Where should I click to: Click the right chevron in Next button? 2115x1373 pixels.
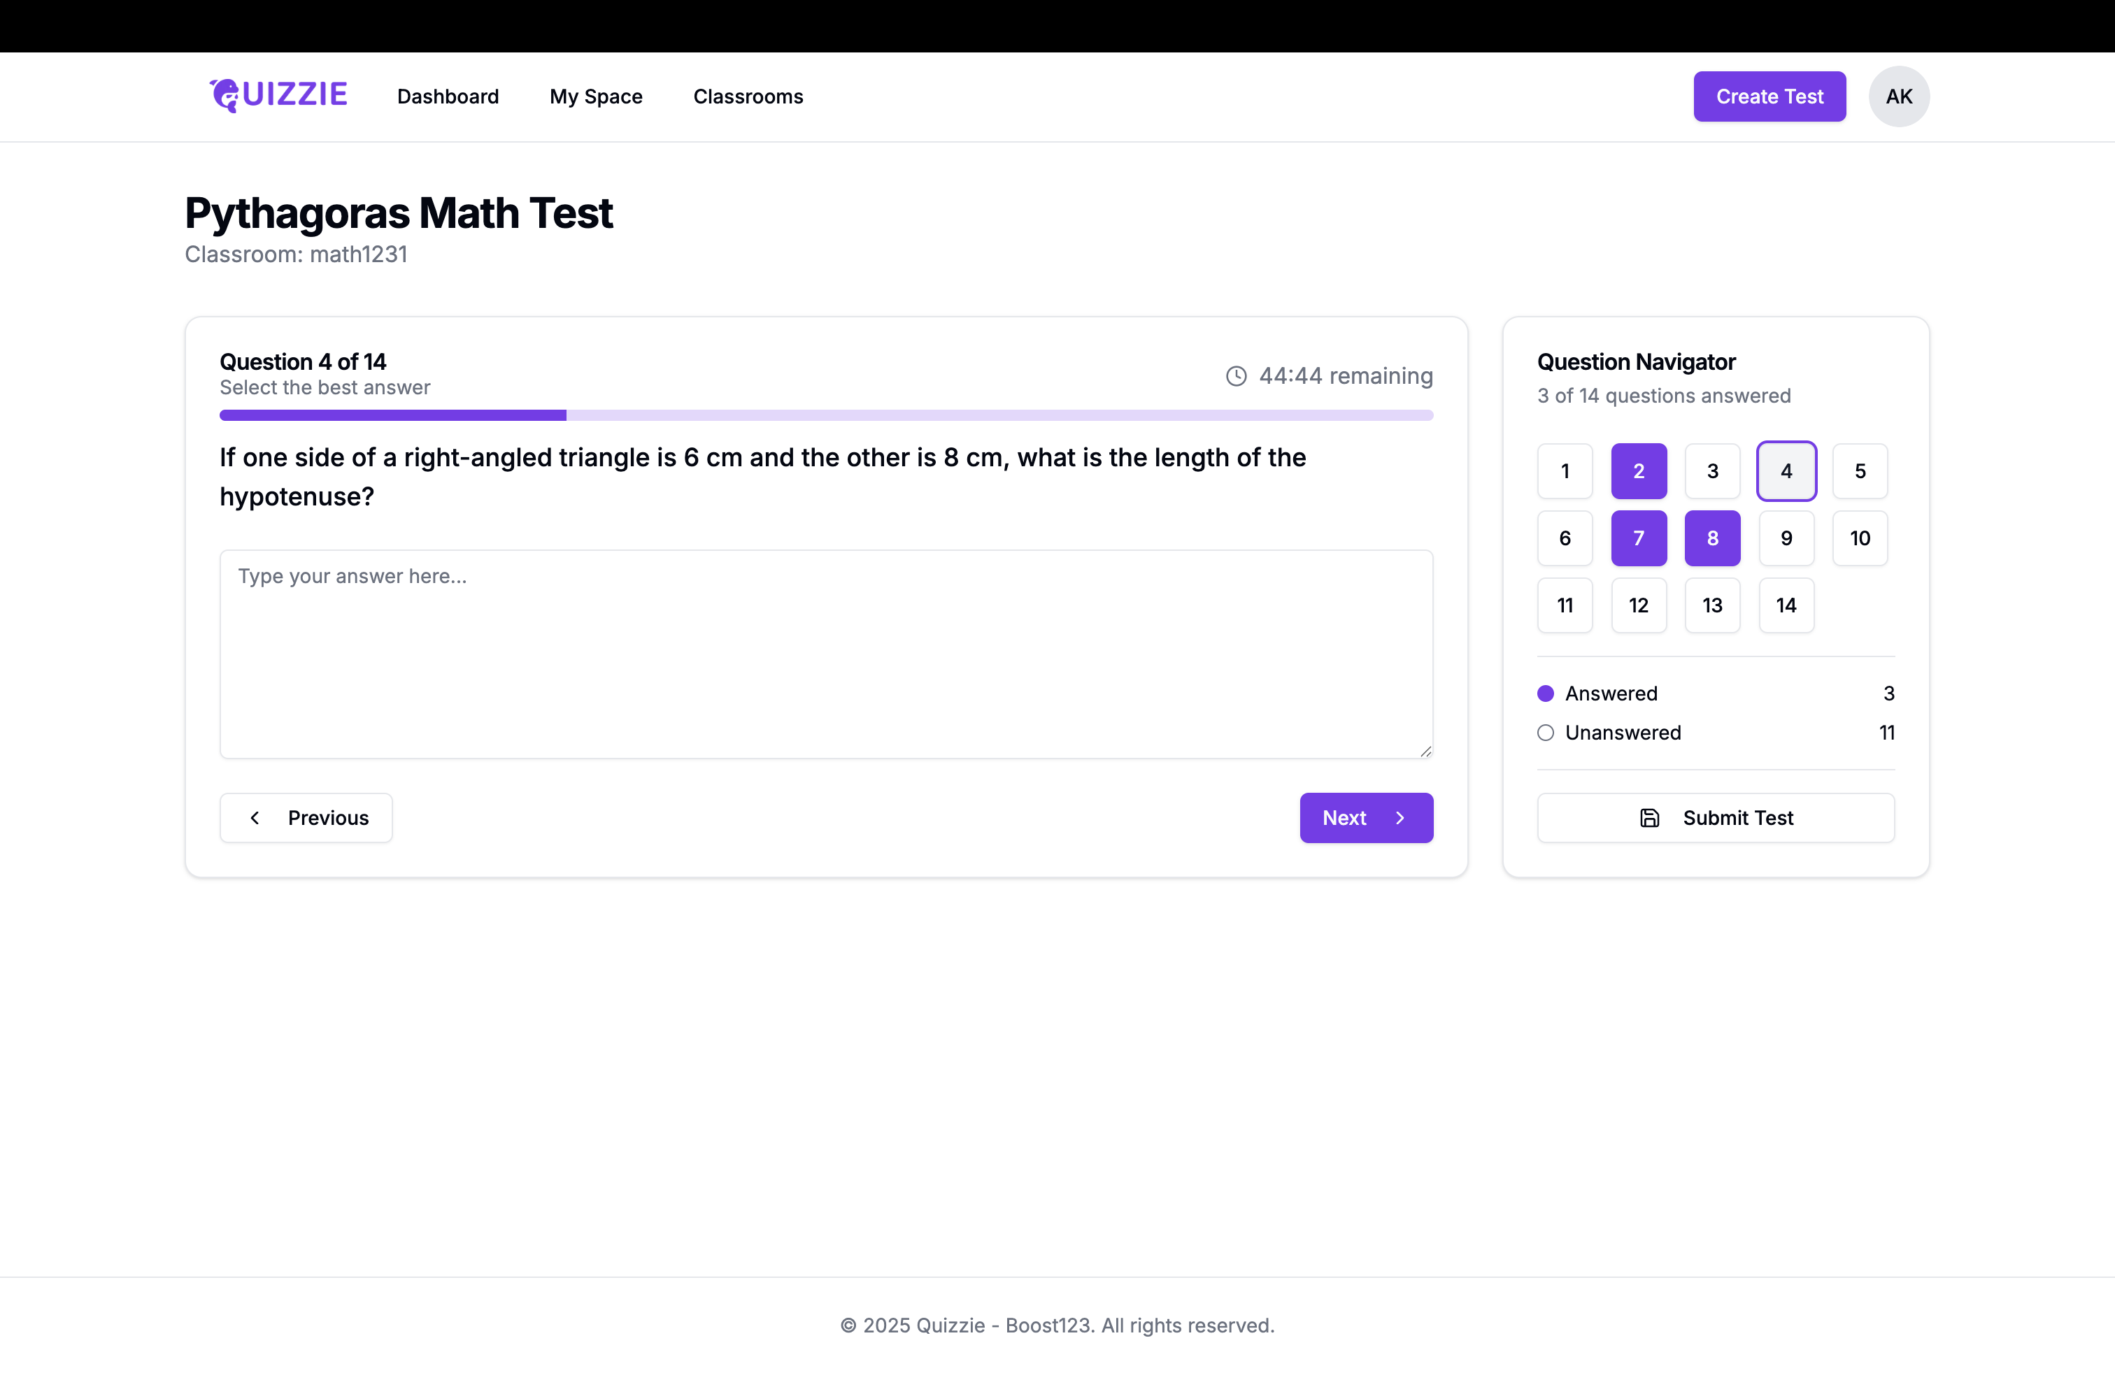click(x=1400, y=818)
